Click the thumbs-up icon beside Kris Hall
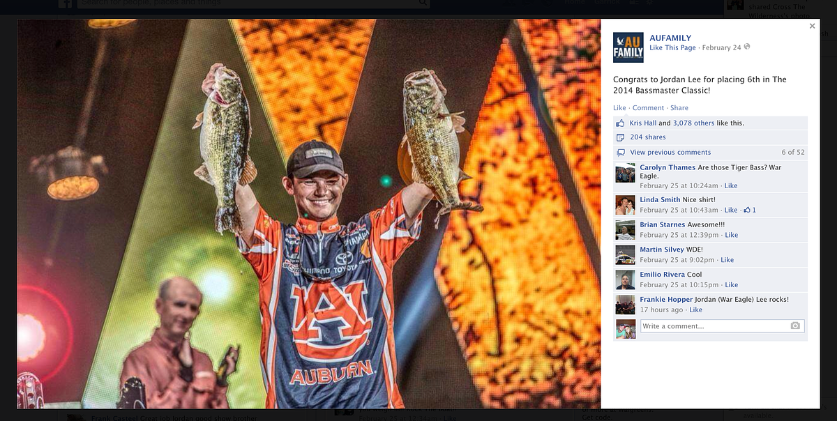837x421 pixels. tap(620, 123)
